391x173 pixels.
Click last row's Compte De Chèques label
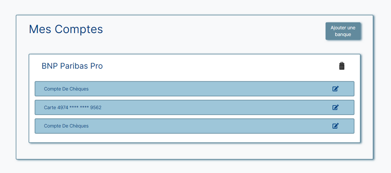click(x=66, y=126)
